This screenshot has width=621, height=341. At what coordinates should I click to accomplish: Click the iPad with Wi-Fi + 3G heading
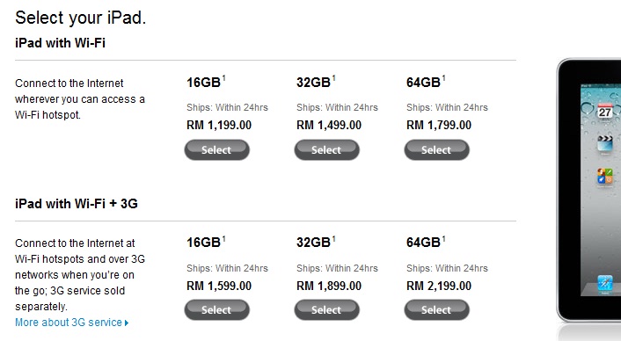[x=77, y=204]
